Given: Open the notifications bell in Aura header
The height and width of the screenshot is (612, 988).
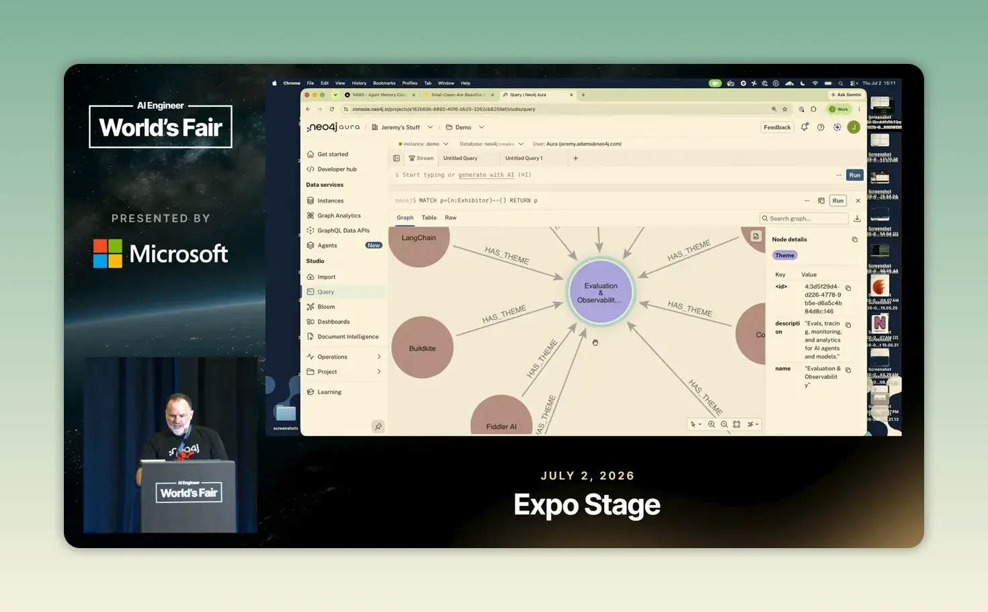Looking at the screenshot, I should (x=804, y=127).
